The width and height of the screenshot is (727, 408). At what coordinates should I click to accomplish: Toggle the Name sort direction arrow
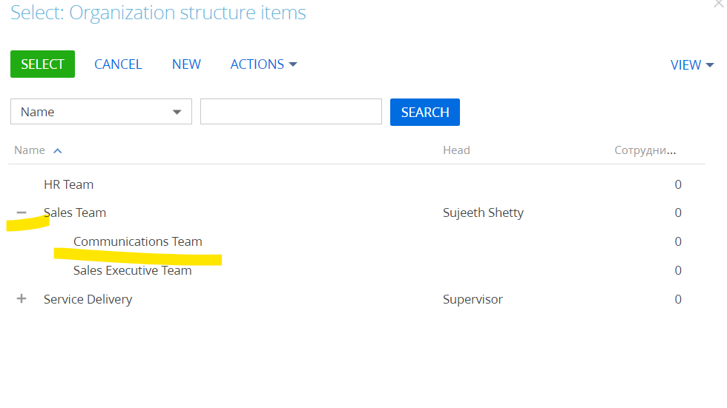click(58, 151)
